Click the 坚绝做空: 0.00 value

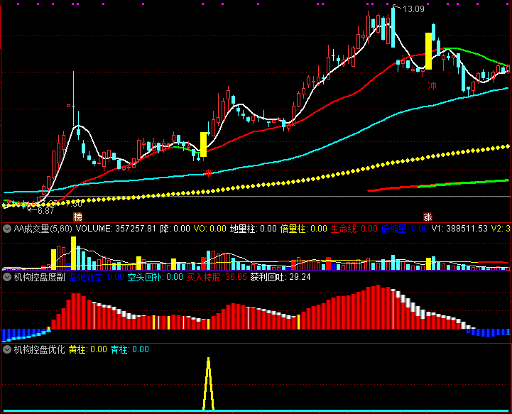pos(97,277)
